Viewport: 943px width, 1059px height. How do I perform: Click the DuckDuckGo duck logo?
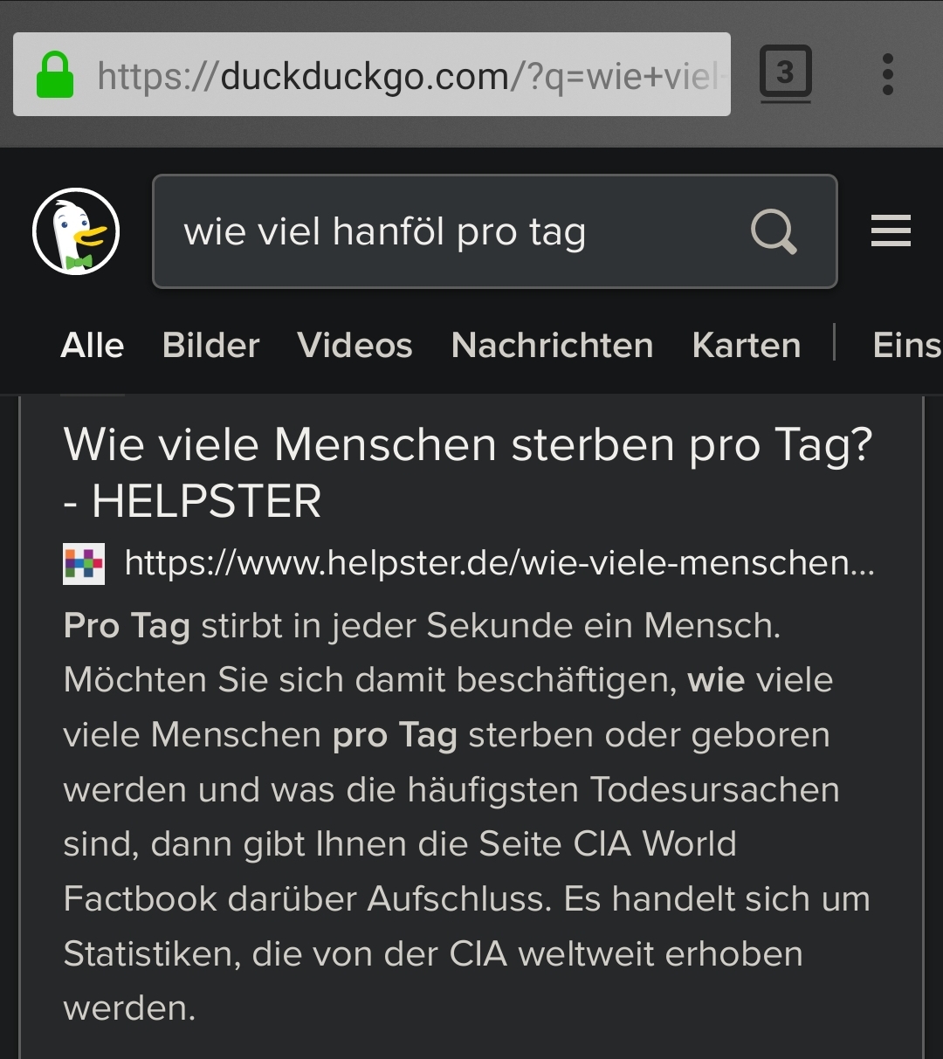coord(76,231)
